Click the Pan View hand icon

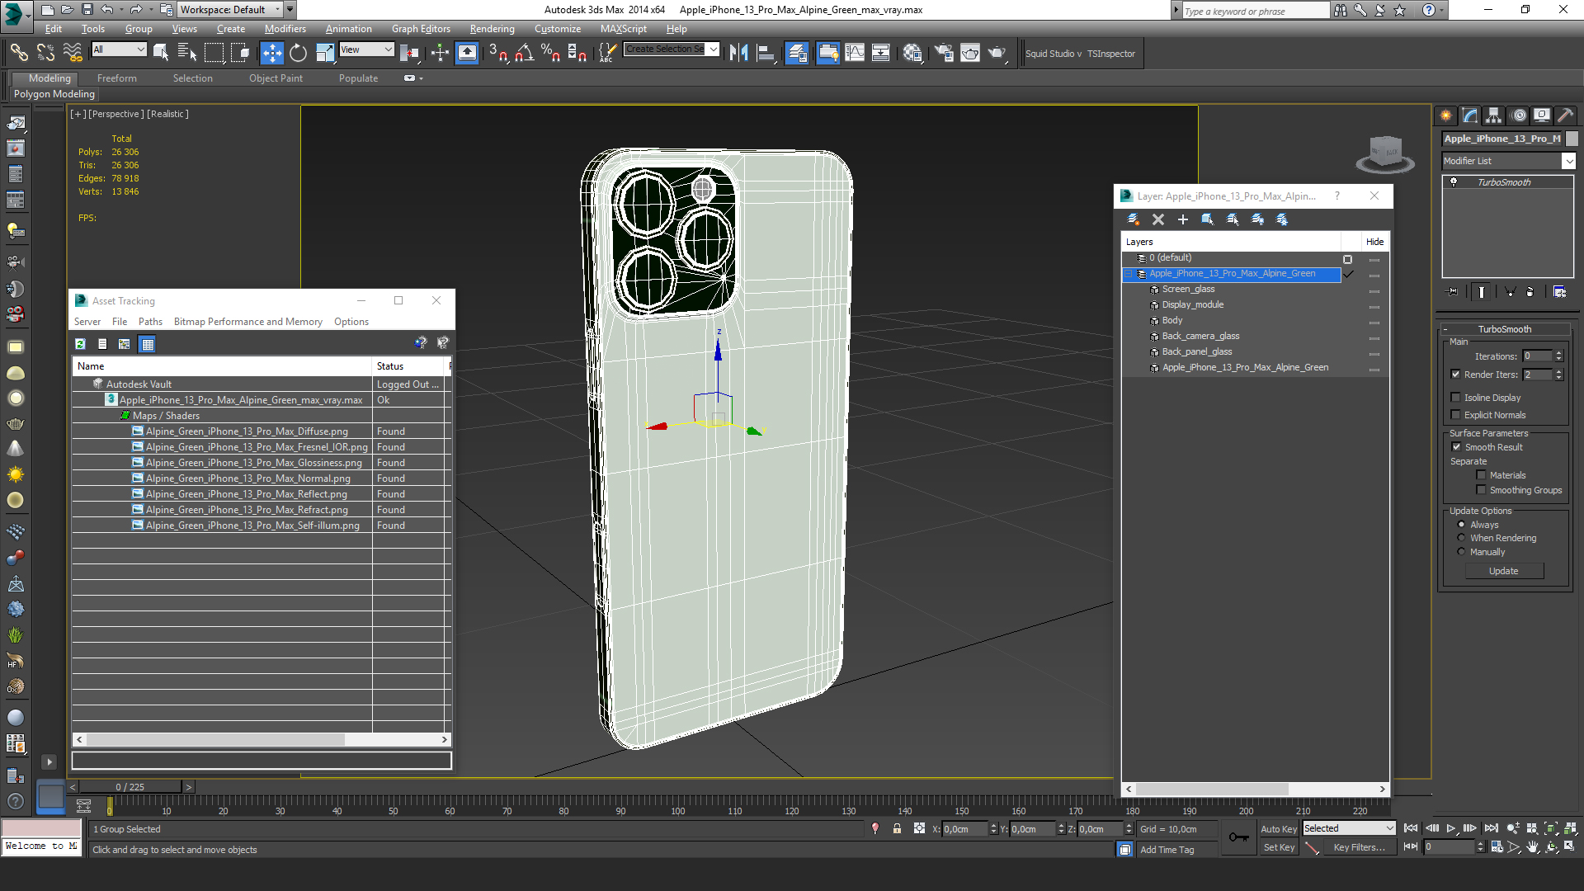coord(1533,847)
